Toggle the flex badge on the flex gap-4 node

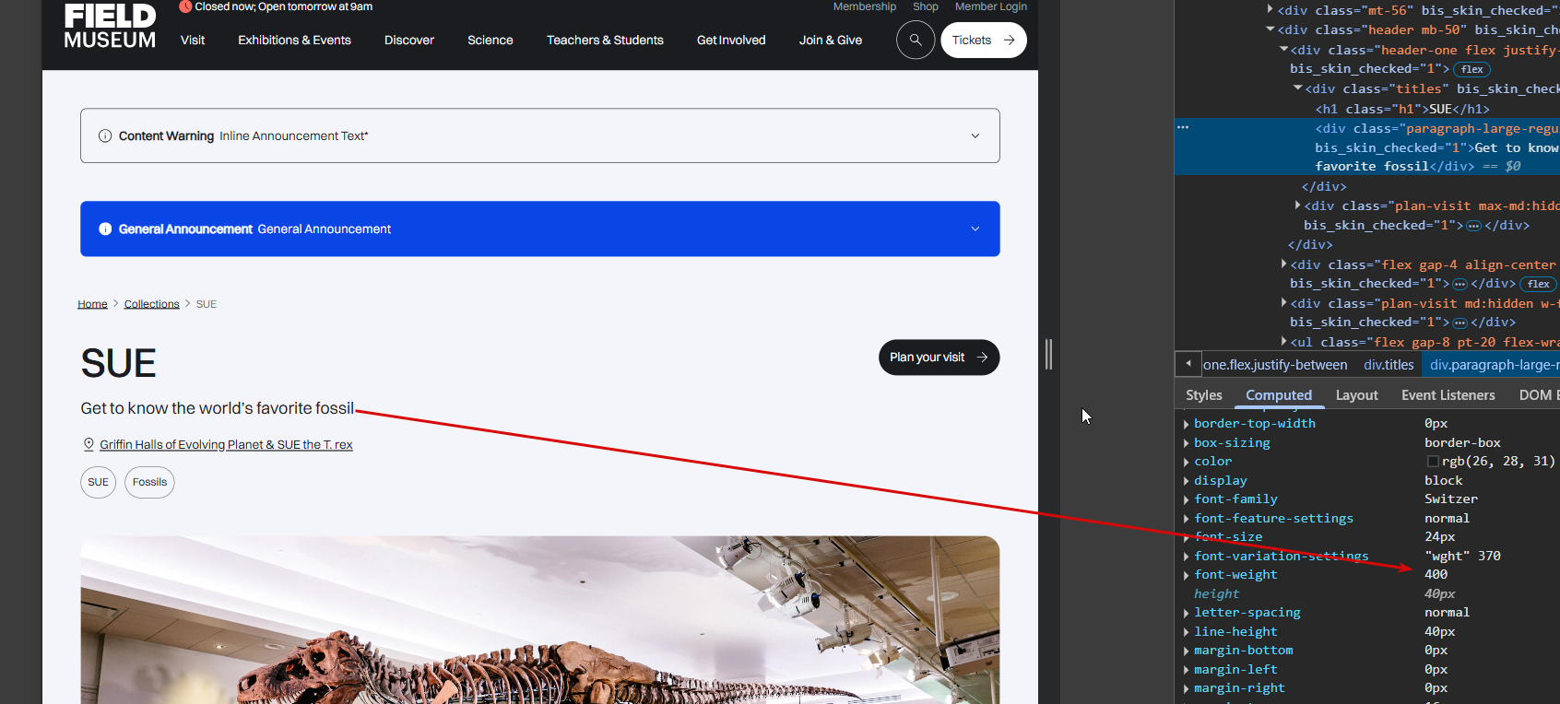tap(1538, 284)
